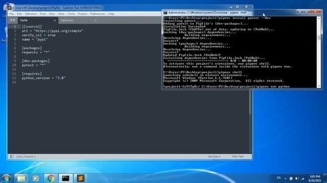Click the name = "pypi" line
The height and width of the screenshot is (183, 327).
pos(35,40)
